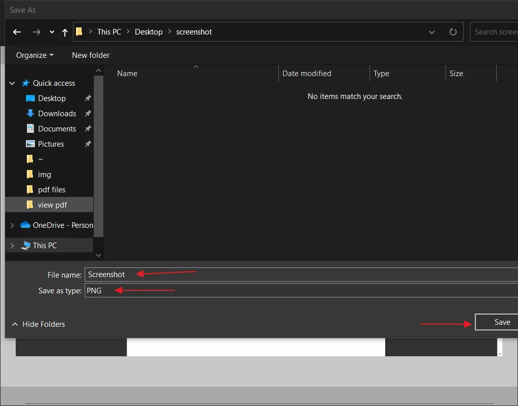Click This PC in the address bar
Image resolution: width=518 pixels, height=406 pixels.
(108, 31)
